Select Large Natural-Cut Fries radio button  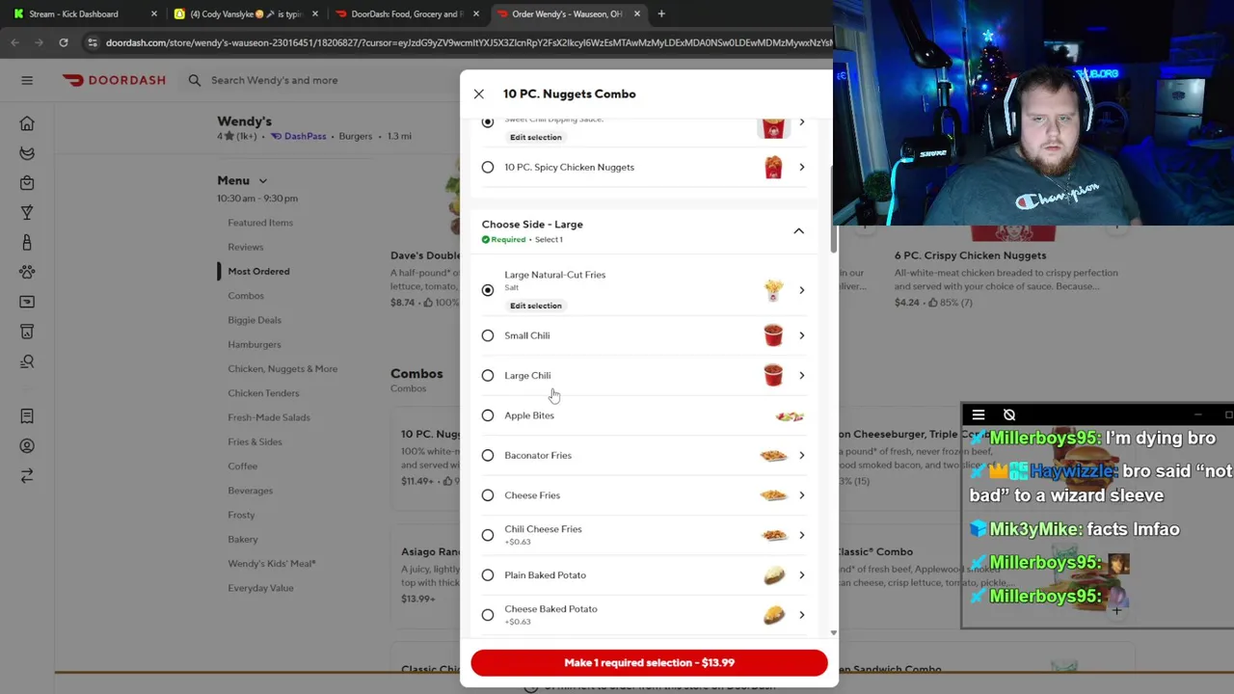488,290
